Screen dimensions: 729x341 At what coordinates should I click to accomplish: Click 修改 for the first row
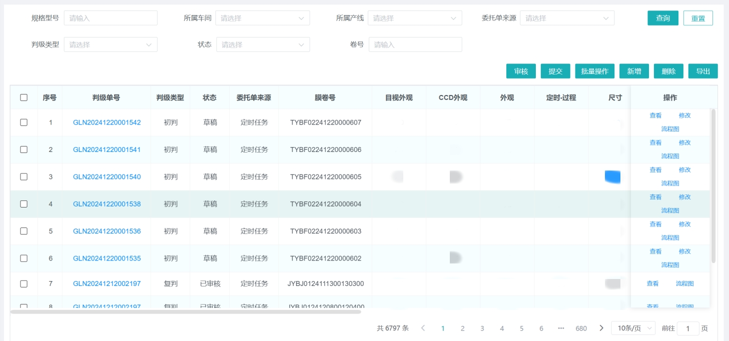click(684, 115)
